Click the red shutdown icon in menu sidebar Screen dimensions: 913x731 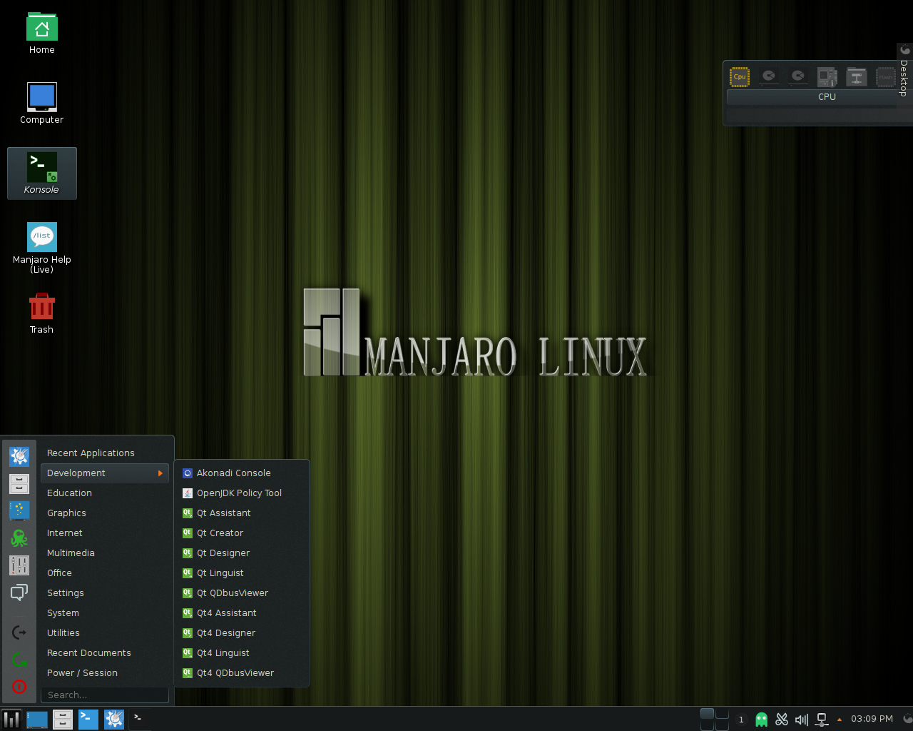(x=19, y=687)
